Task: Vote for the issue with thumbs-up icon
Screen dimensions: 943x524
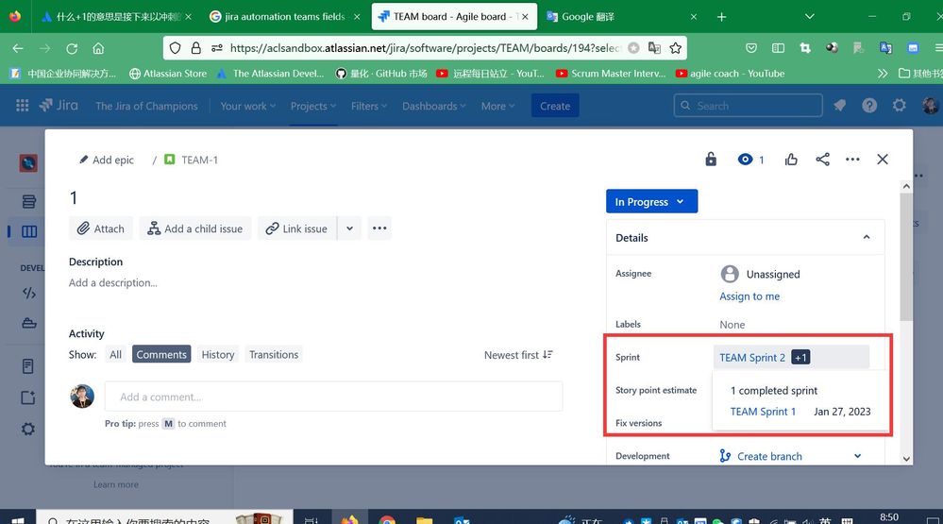Action: coord(791,160)
